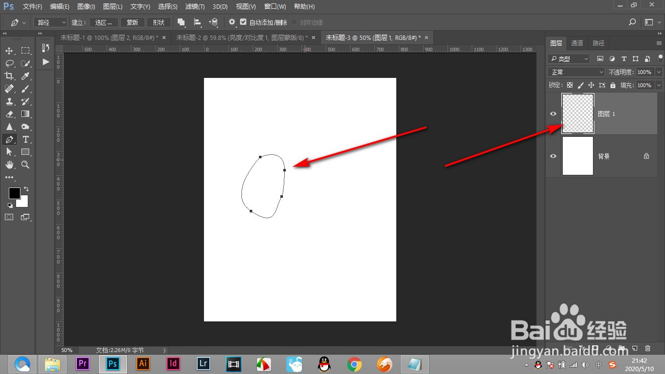Toggle visibility of 图层 1
The image size is (665, 374).
click(553, 114)
